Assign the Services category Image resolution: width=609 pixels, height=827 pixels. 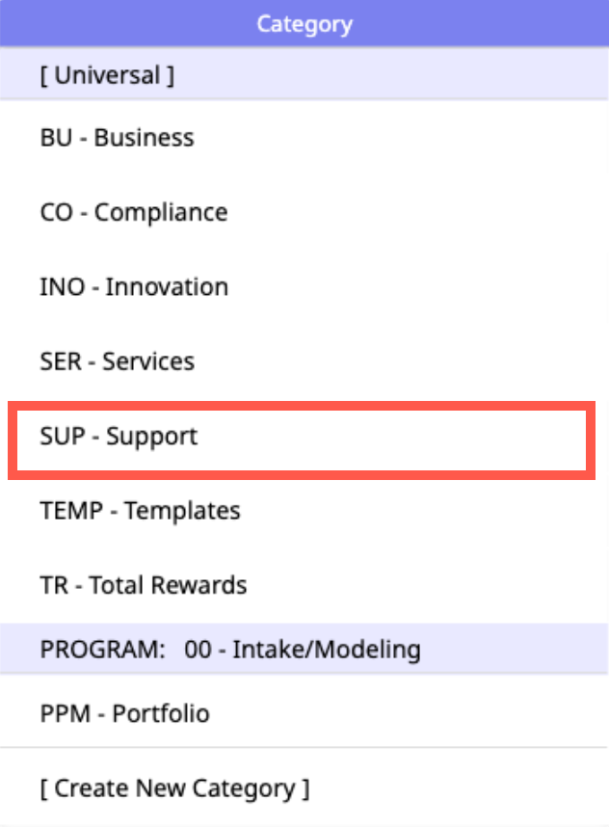click(x=118, y=361)
